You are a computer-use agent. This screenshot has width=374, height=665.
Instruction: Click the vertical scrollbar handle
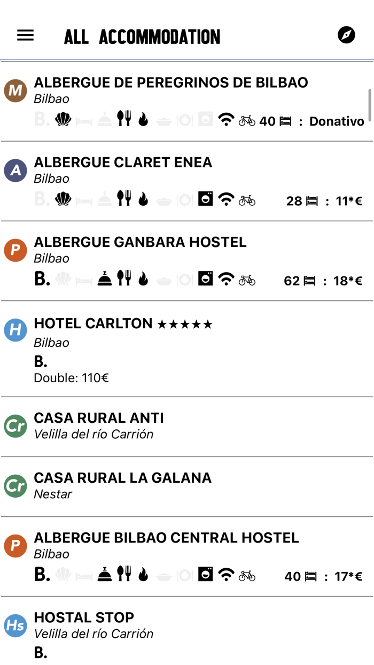tap(369, 105)
